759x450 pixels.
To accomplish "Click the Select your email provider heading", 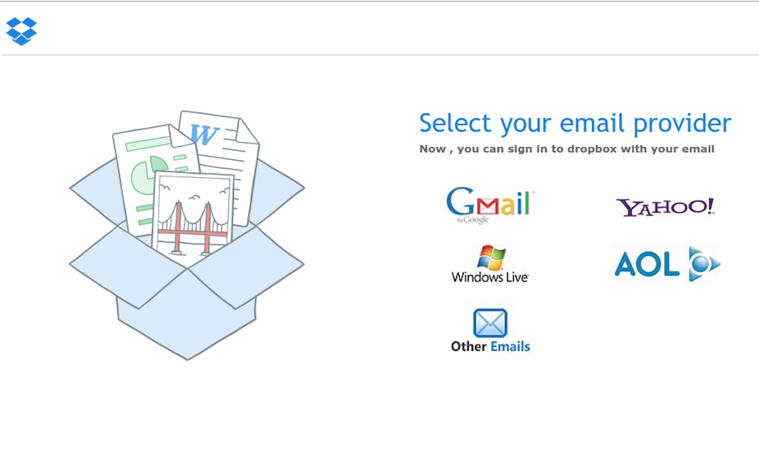I will (575, 123).
